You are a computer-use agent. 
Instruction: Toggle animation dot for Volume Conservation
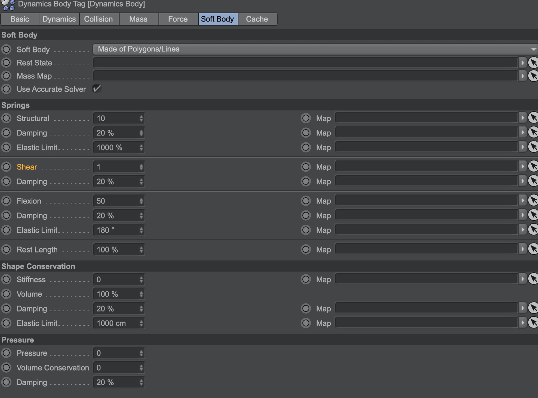click(x=6, y=367)
